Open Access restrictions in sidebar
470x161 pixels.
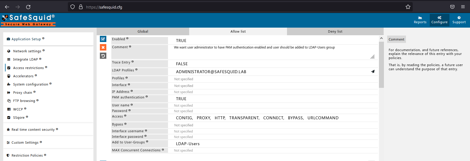(28, 68)
